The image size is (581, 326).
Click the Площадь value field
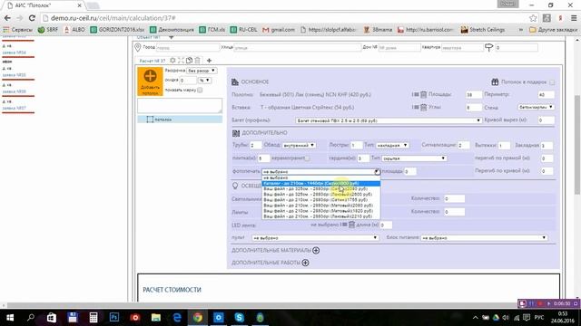click(474, 94)
